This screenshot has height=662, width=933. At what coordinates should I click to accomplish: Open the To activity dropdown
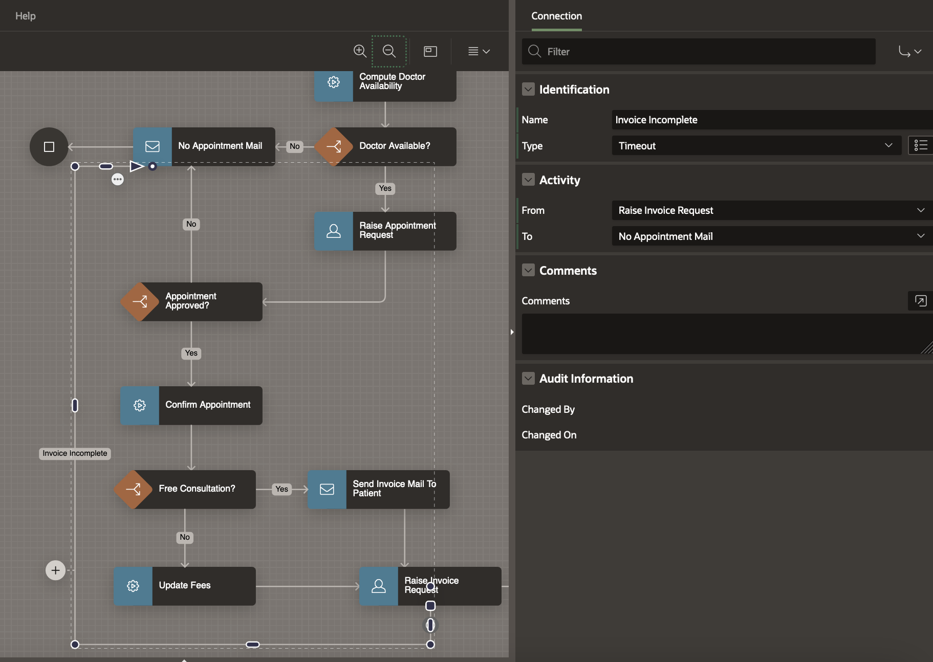771,236
